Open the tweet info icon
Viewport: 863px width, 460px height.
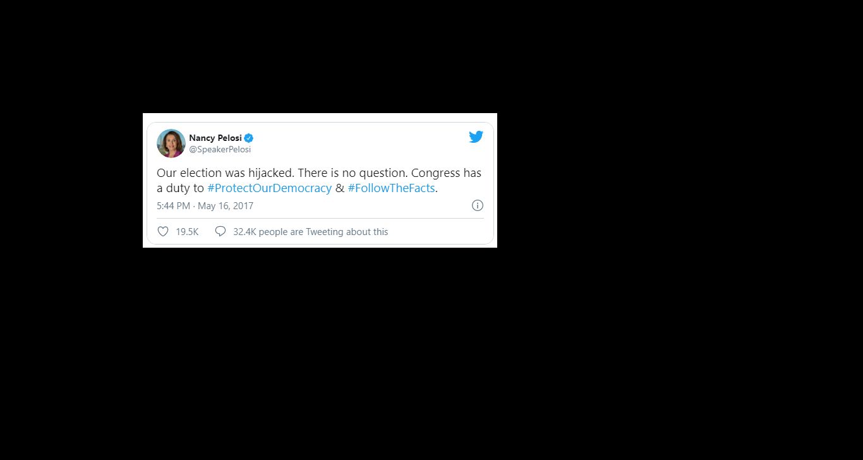coord(478,205)
